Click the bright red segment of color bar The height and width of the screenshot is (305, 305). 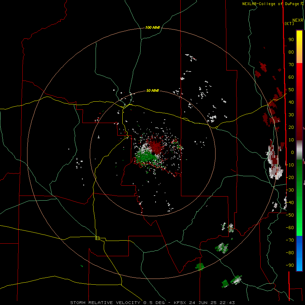(x=299, y=102)
